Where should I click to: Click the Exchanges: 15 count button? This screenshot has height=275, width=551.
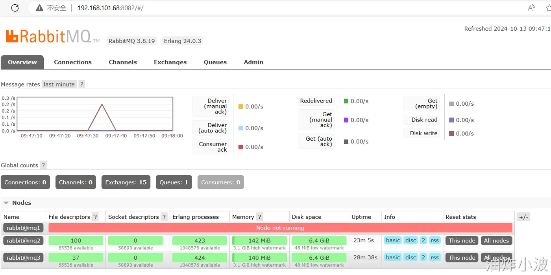pyautogui.click(x=126, y=182)
